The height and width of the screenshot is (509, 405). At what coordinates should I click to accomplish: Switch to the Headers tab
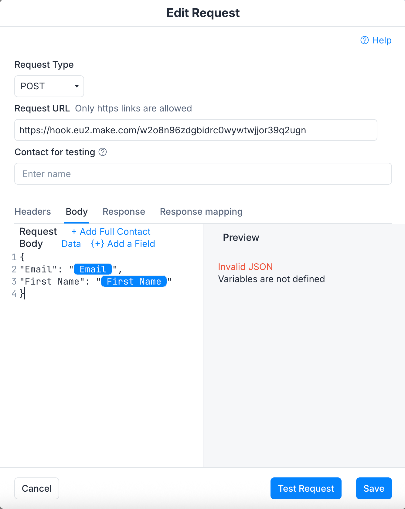pos(33,212)
